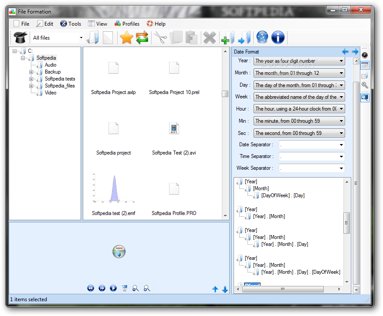Image resolution: width=383 pixels, height=316 pixels.
Task: Click the paste clipboard icon
Action: [x=191, y=37]
